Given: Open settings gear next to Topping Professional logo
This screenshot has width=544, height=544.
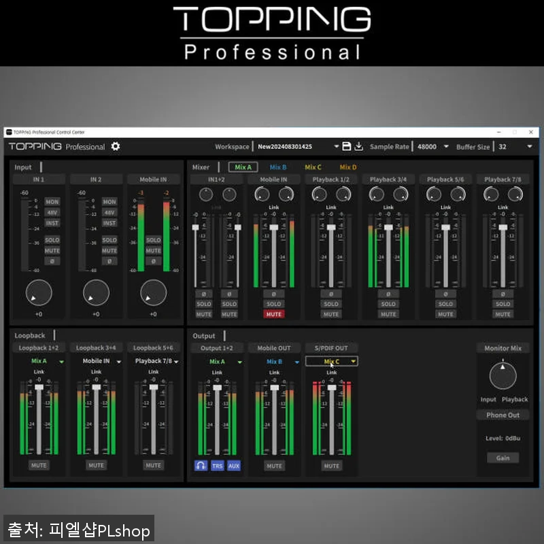Looking at the screenshot, I should [x=116, y=146].
